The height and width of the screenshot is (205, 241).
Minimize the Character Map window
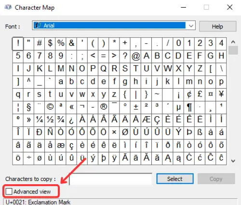coord(183,7)
